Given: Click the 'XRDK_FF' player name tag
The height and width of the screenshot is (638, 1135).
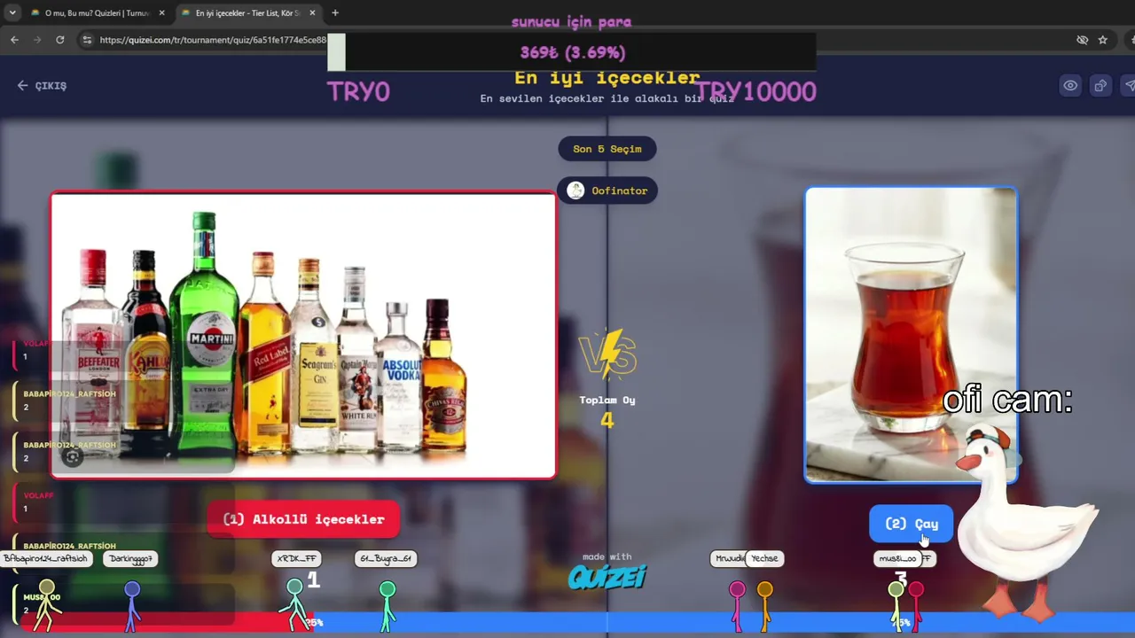Looking at the screenshot, I should pos(296,558).
